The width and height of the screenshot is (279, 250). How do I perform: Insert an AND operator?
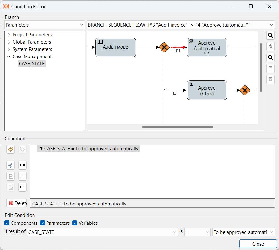click(22, 165)
